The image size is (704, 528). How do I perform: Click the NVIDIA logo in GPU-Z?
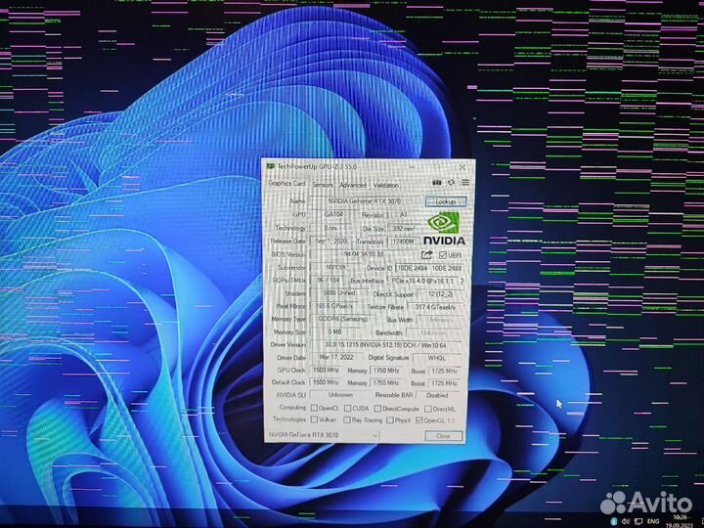[444, 230]
